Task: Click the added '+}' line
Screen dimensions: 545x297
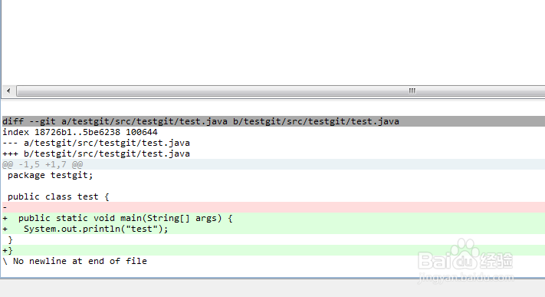Action: click(x=274, y=250)
